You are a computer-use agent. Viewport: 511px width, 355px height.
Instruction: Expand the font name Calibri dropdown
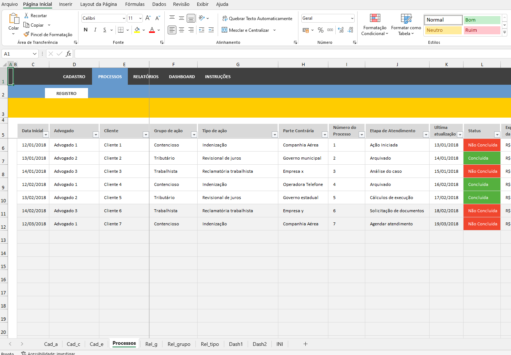click(124, 18)
